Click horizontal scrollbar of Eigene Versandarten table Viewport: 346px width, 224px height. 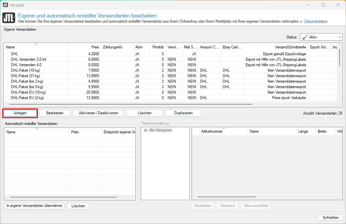click(131, 104)
